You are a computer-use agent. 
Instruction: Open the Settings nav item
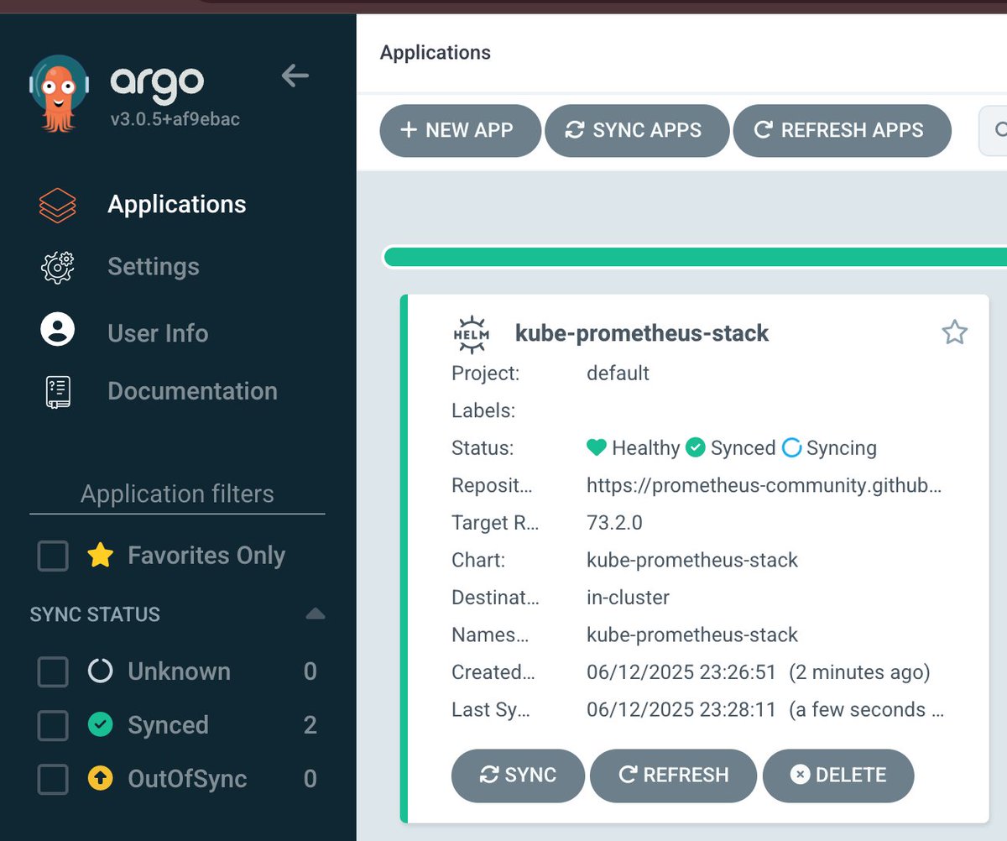154,267
